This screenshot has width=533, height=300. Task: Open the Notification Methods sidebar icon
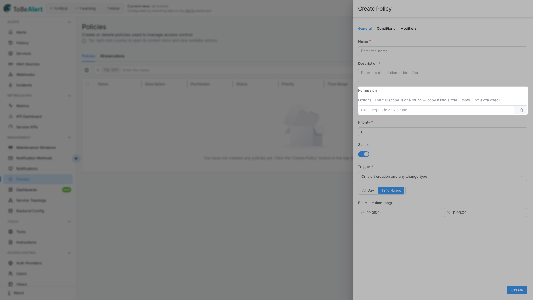(11, 158)
